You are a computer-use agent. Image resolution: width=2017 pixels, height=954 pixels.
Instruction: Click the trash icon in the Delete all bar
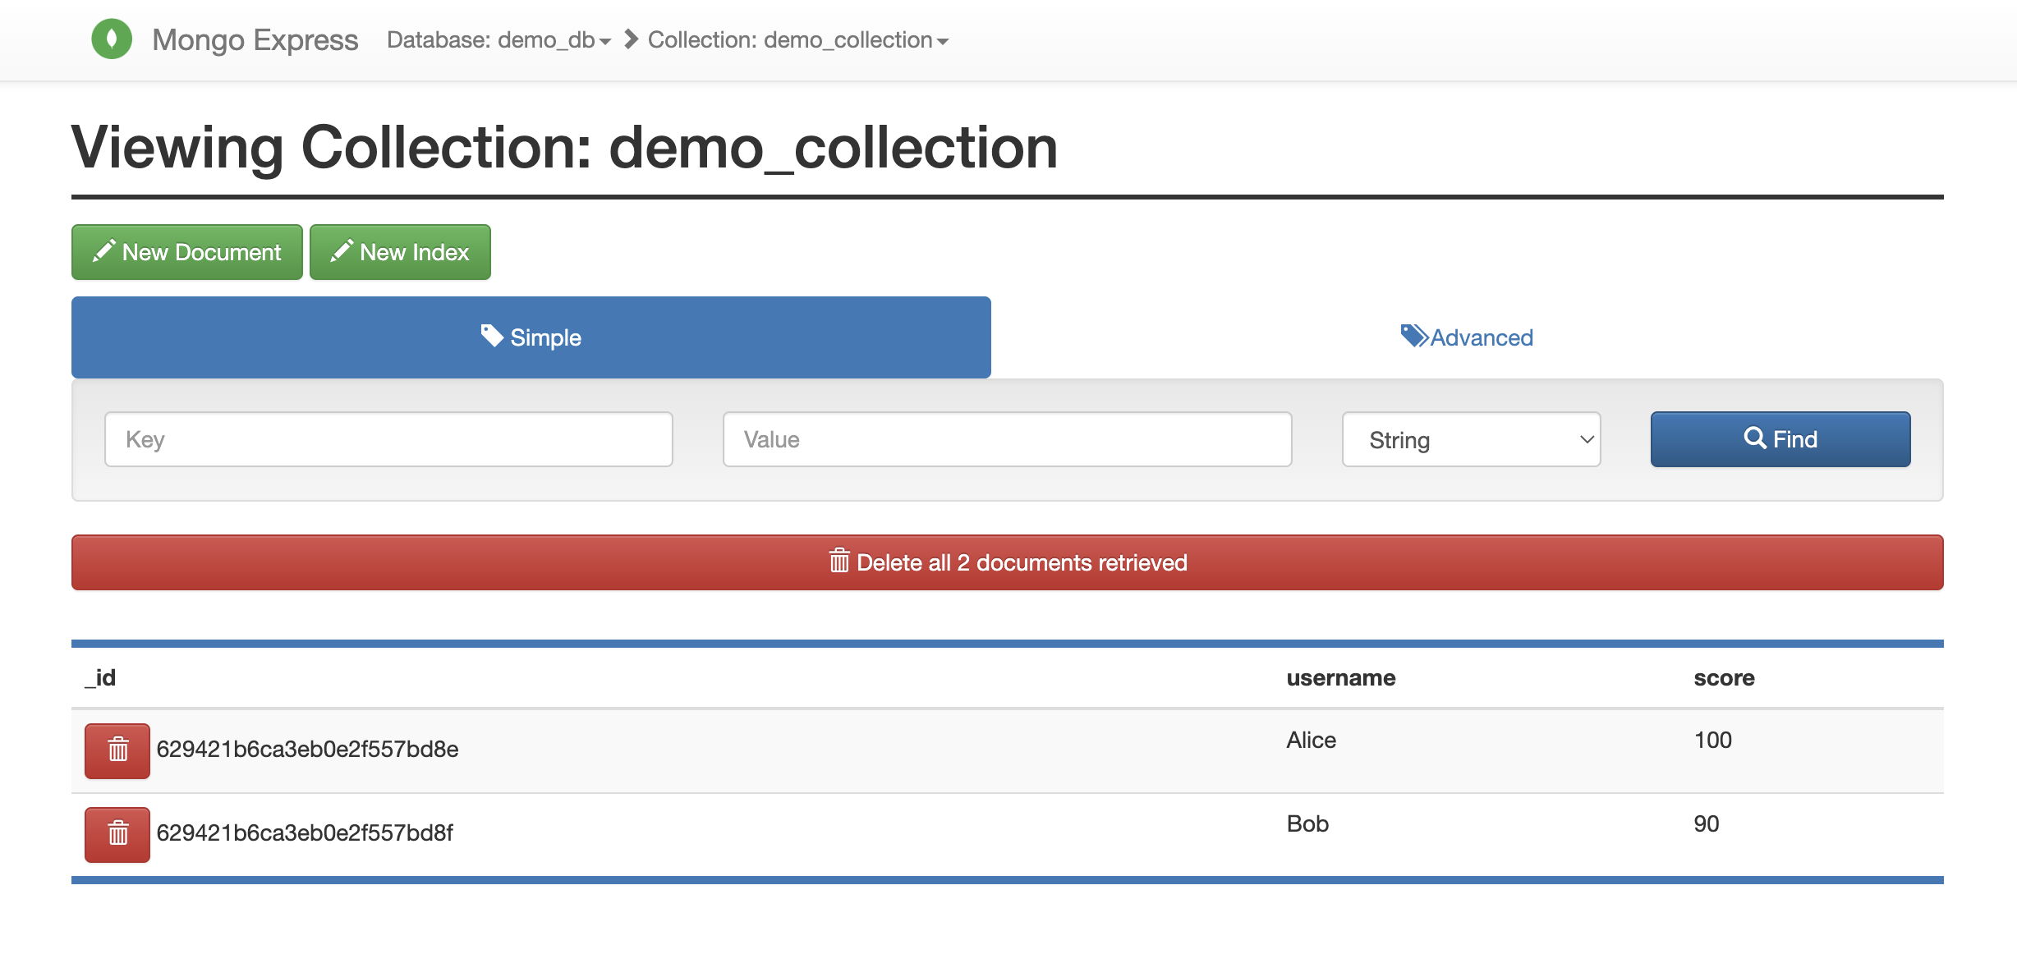click(839, 562)
